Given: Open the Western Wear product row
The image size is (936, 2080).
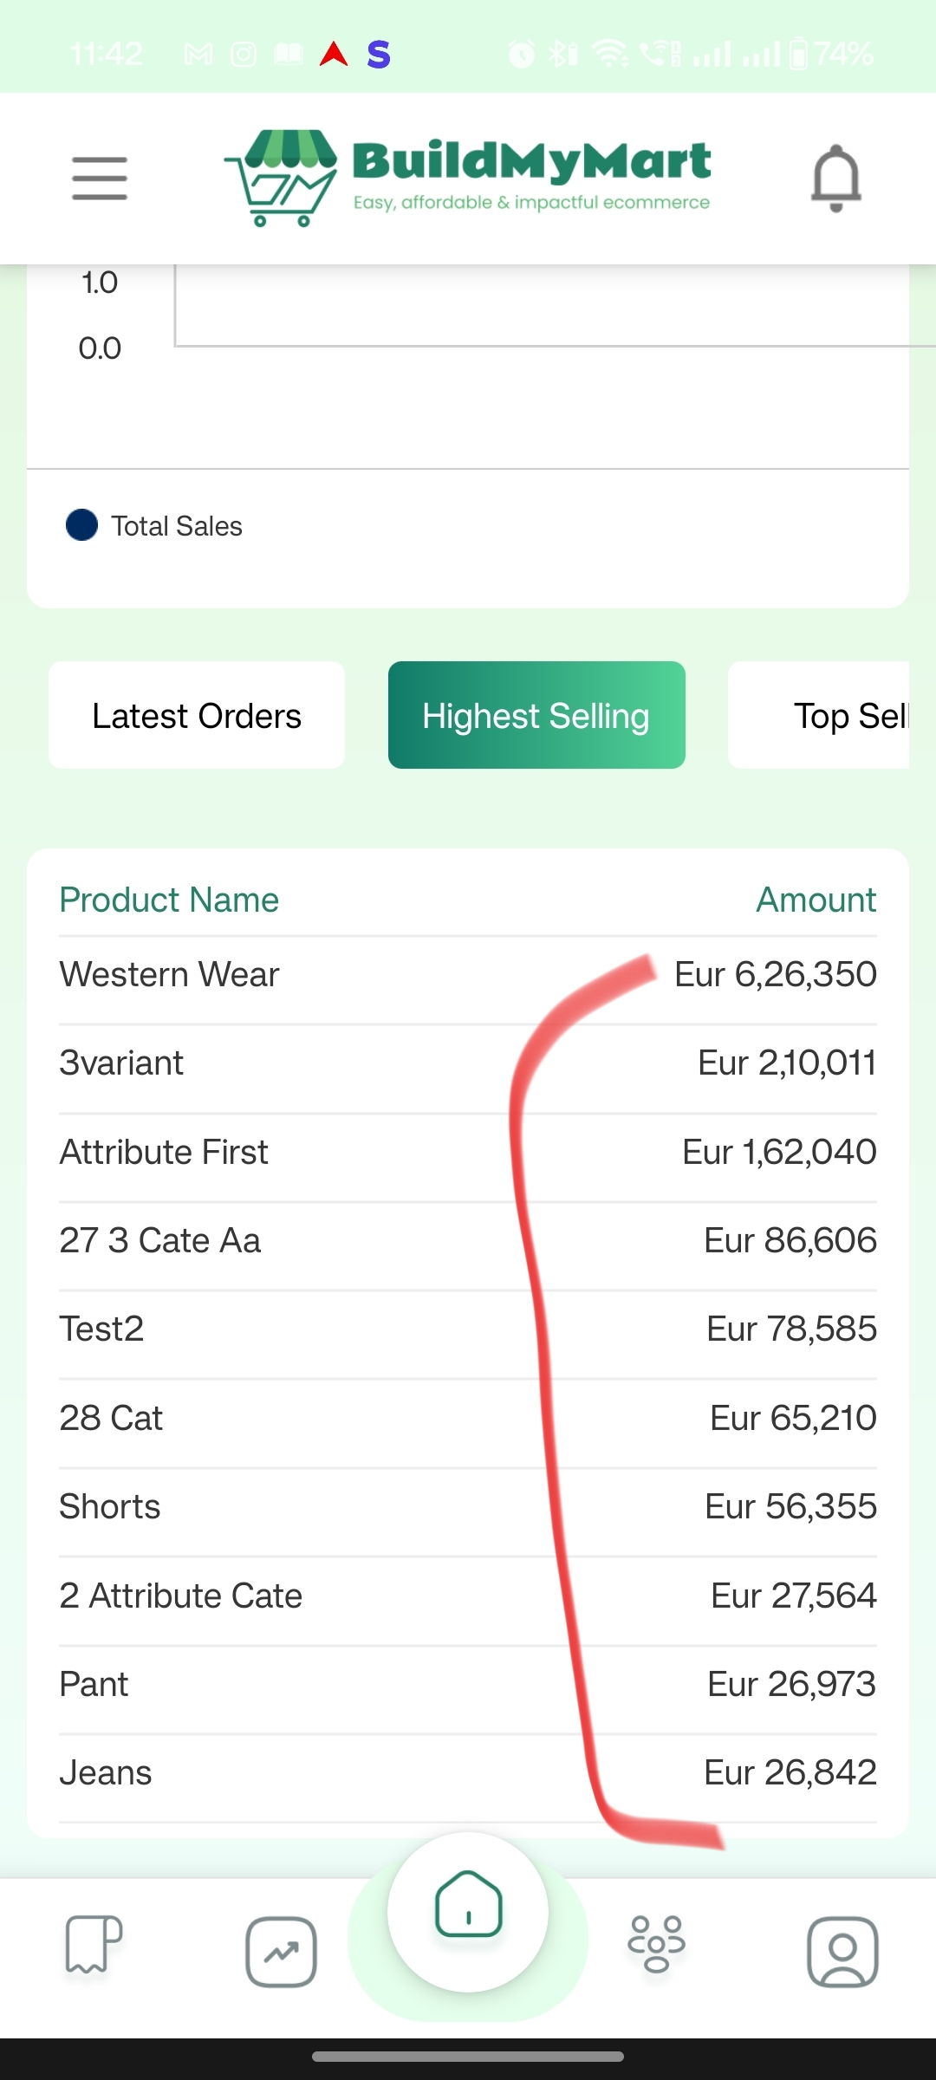Looking at the screenshot, I should pyautogui.click(x=468, y=975).
